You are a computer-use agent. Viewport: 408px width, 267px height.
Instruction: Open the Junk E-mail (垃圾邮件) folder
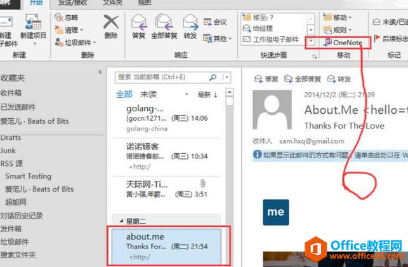tap(15, 242)
